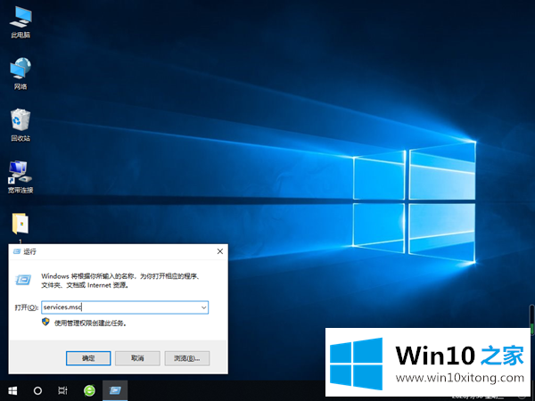Click the 确定 button in the Run dialog
This screenshot has width=535, height=401.
coord(88,358)
